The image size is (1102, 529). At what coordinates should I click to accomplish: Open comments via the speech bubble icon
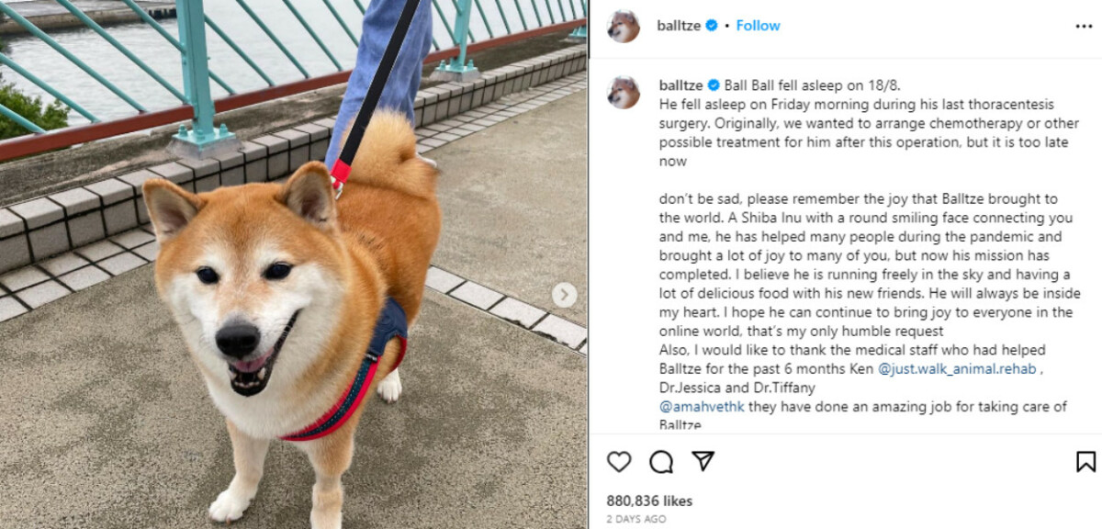[661, 461]
